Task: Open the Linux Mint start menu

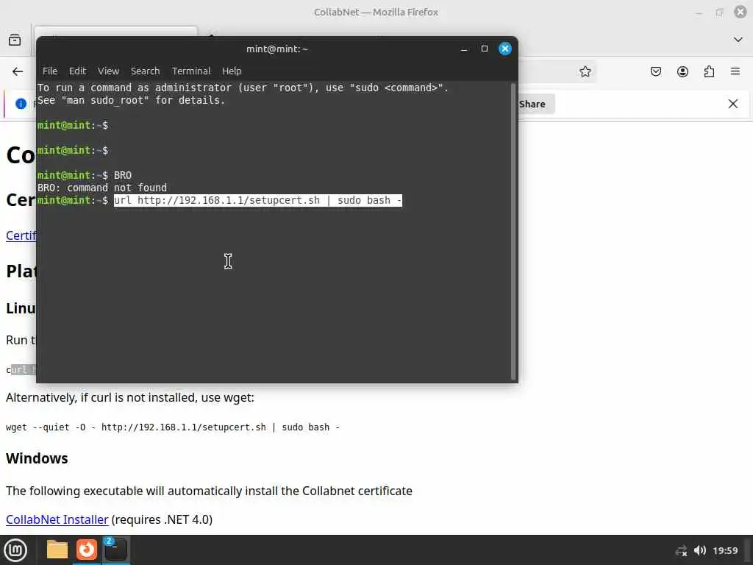Action: 15,550
